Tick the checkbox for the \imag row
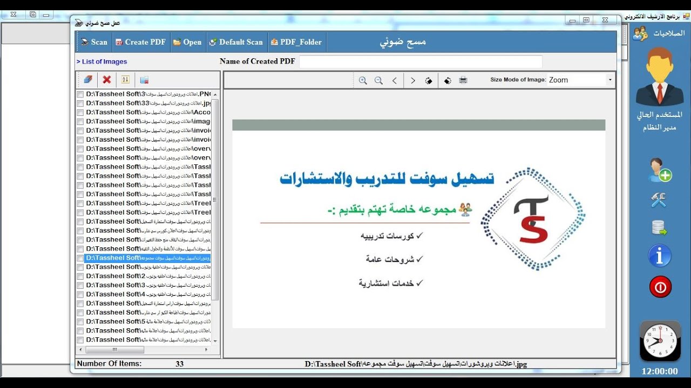691x388 pixels. point(80,122)
